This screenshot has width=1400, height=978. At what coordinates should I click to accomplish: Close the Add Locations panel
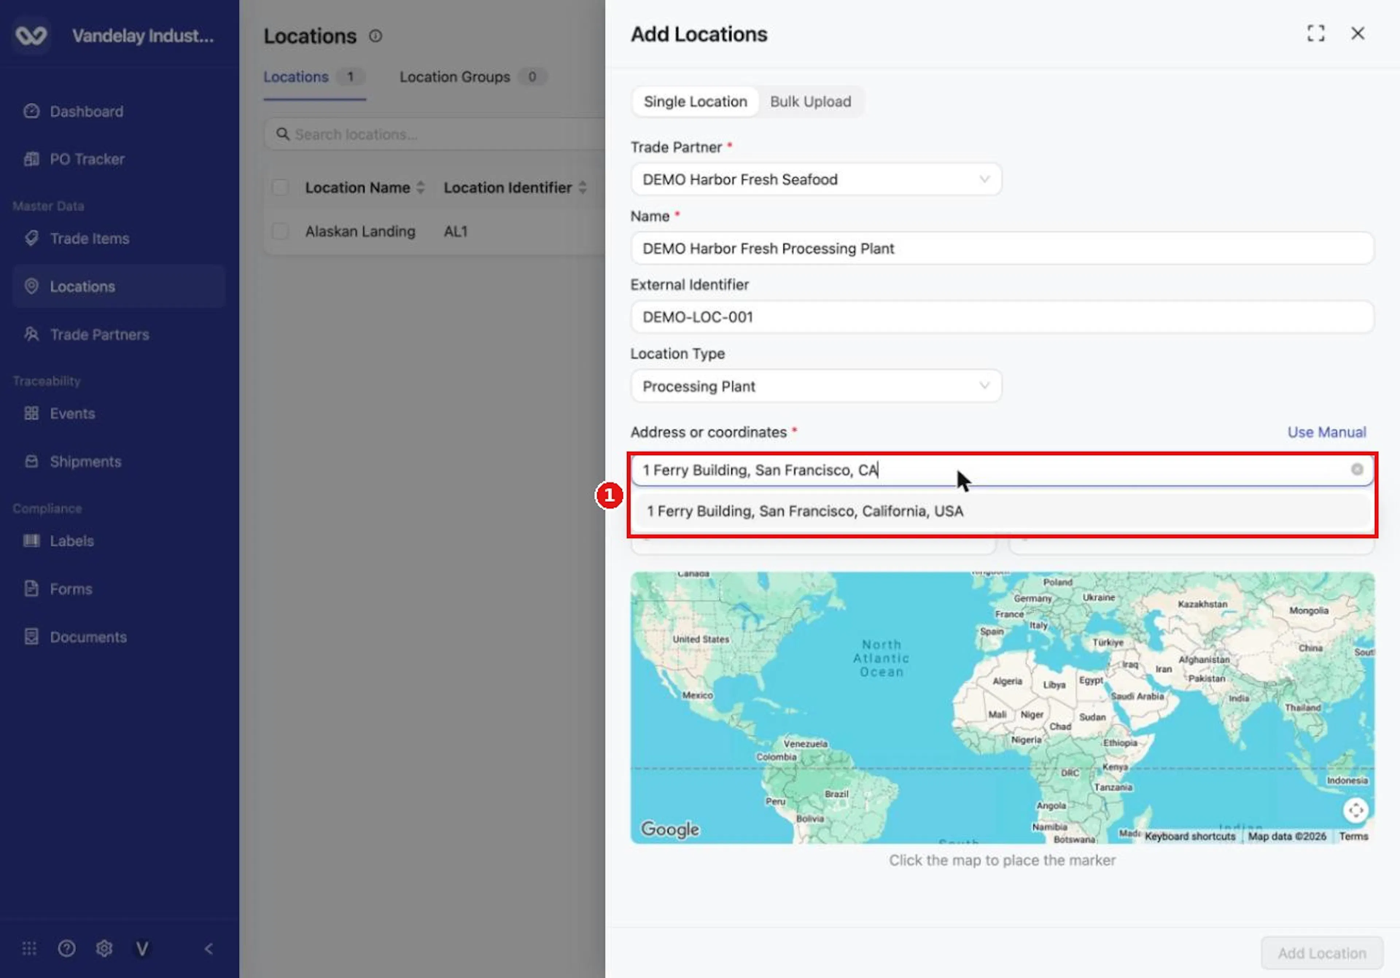pyautogui.click(x=1357, y=33)
